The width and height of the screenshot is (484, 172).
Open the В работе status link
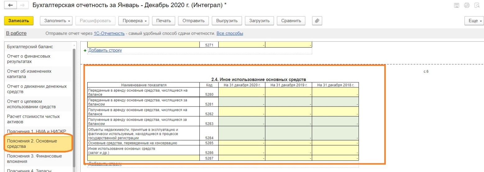pyautogui.click(x=16, y=33)
